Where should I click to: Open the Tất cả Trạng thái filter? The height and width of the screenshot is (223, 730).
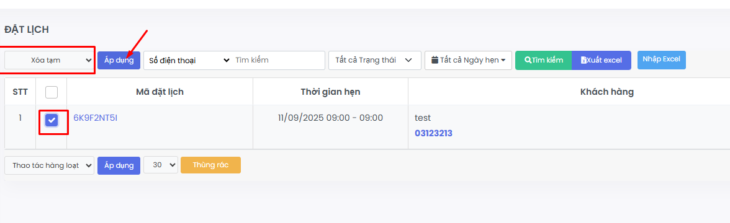pos(375,61)
